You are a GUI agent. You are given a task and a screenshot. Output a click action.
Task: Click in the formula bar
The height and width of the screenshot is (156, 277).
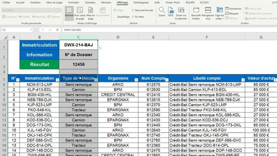pyautogui.click(x=169, y=30)
